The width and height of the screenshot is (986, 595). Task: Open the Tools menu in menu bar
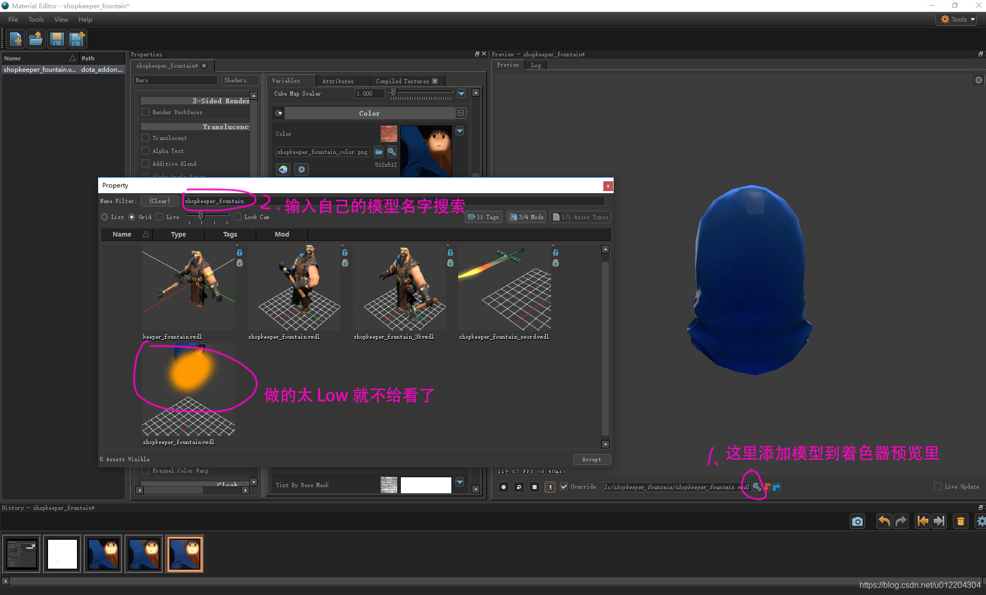36,19
